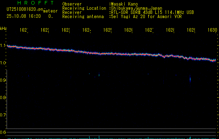Click the 0.8 kHz frequency axis tick

(x=3, y=98)
